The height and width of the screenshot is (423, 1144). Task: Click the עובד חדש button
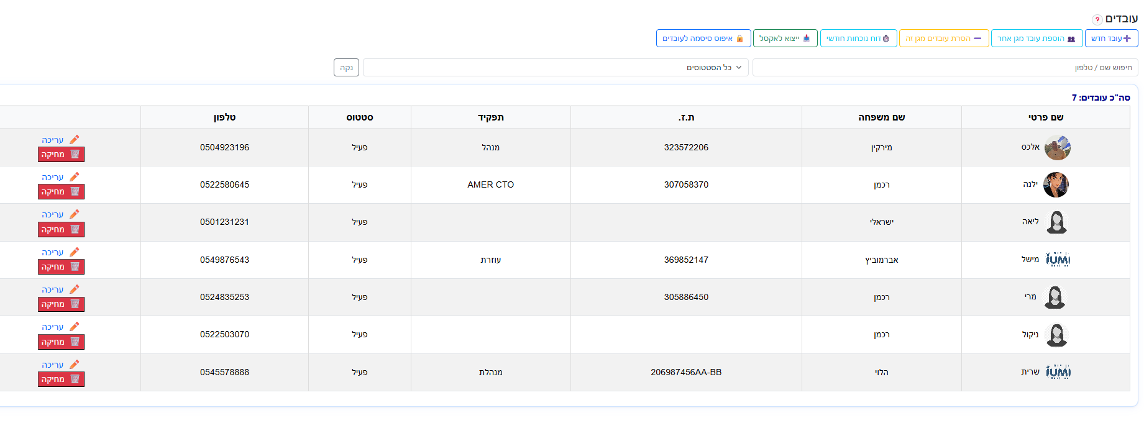(x=1111, y=39)
